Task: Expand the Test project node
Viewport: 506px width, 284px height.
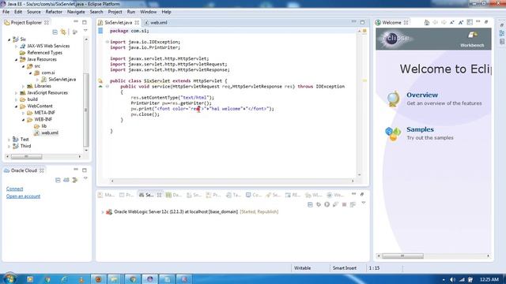Action: tap(9, 140)
